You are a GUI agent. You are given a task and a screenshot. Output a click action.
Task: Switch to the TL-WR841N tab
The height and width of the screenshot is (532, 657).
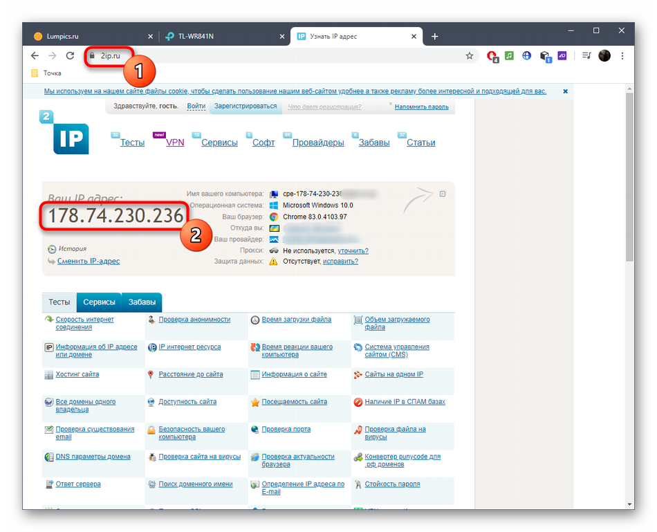[221, 37]
